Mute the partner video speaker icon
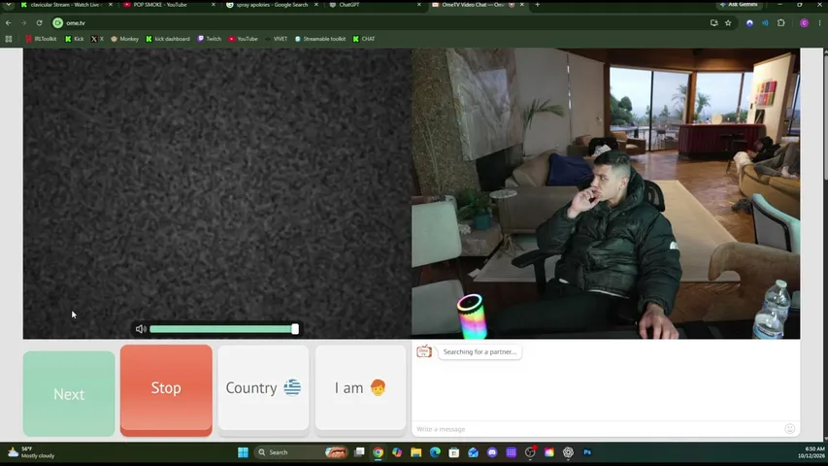 tap(141, 329)
